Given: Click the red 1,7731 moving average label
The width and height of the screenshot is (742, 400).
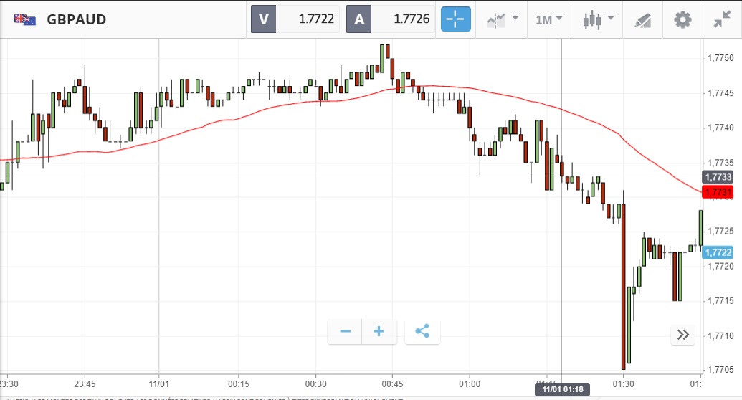Looking at the screenshot, I should 718,192.
